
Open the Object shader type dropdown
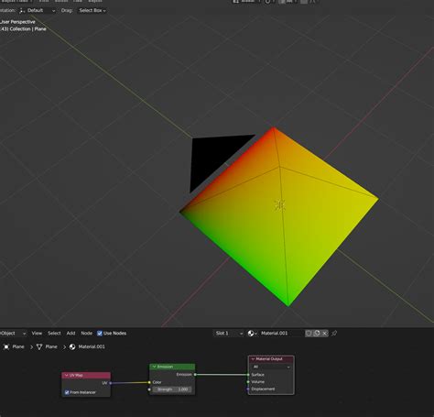(x=12, y=334)
